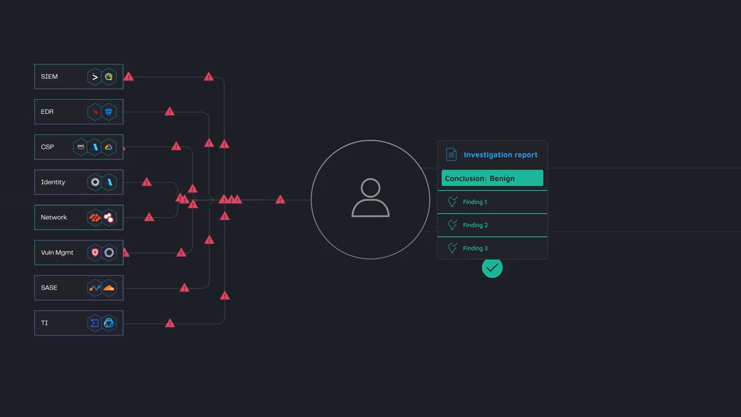Open Finding 1 in the report

pyautogui.click(x=475, y=202)
